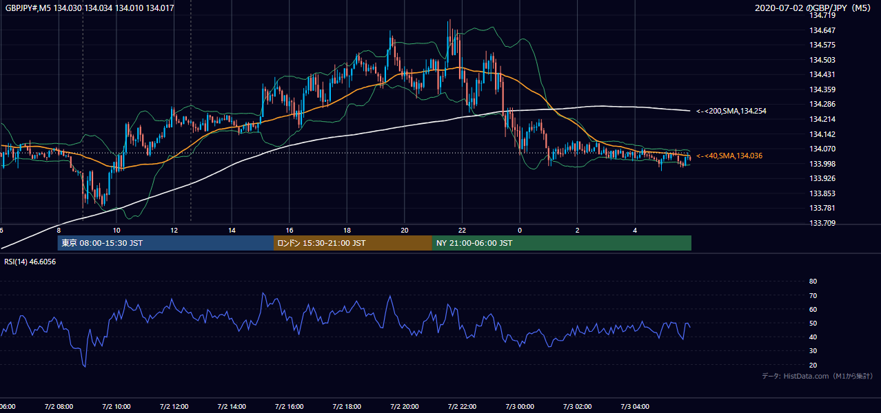The width and height of the screenshot is (881, 413).
Task: Click hour label 4 under price chart
Action: click(x=636, y=231)
